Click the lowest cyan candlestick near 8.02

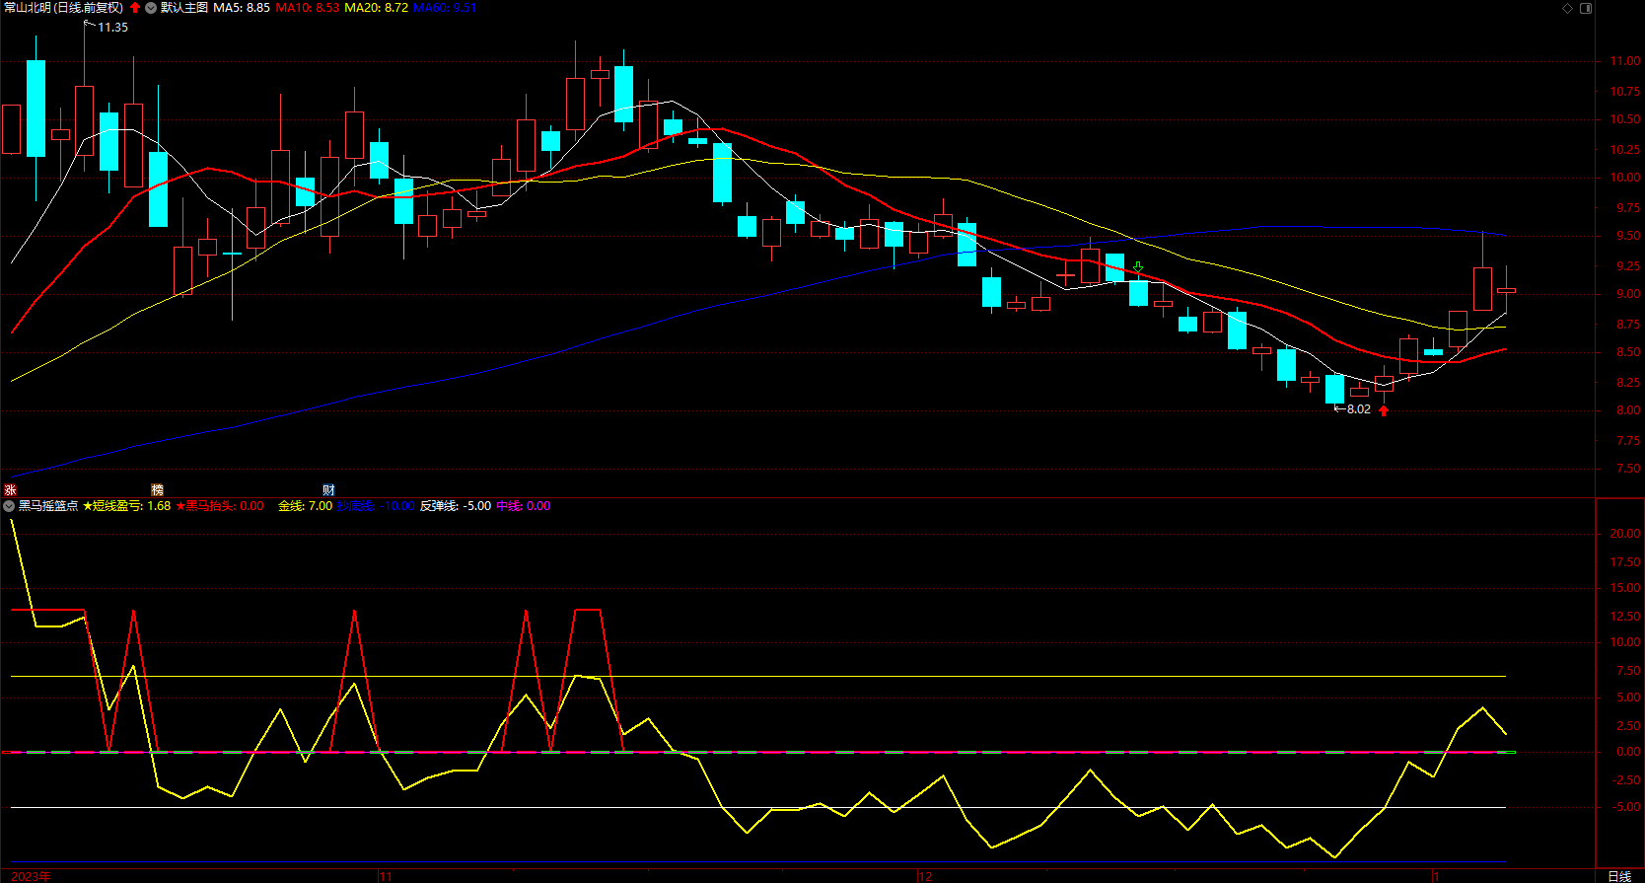[1334, 389]
